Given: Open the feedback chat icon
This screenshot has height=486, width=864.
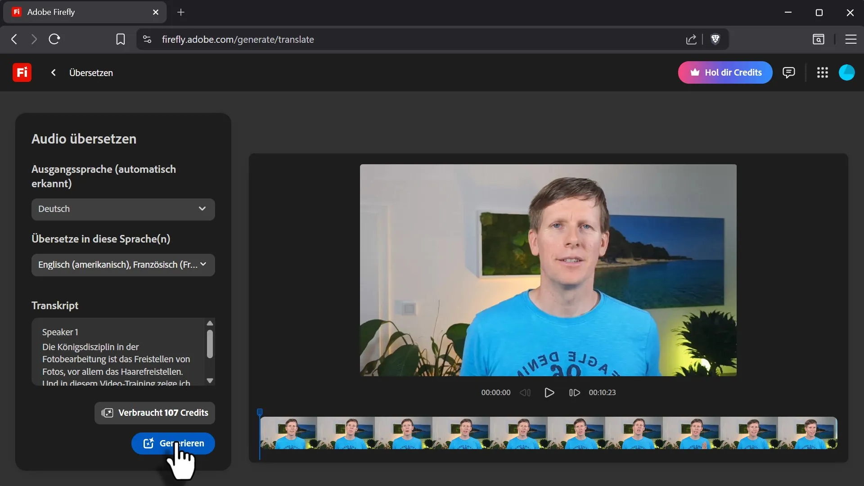Looking at the screenshot, I should [788, 72].
